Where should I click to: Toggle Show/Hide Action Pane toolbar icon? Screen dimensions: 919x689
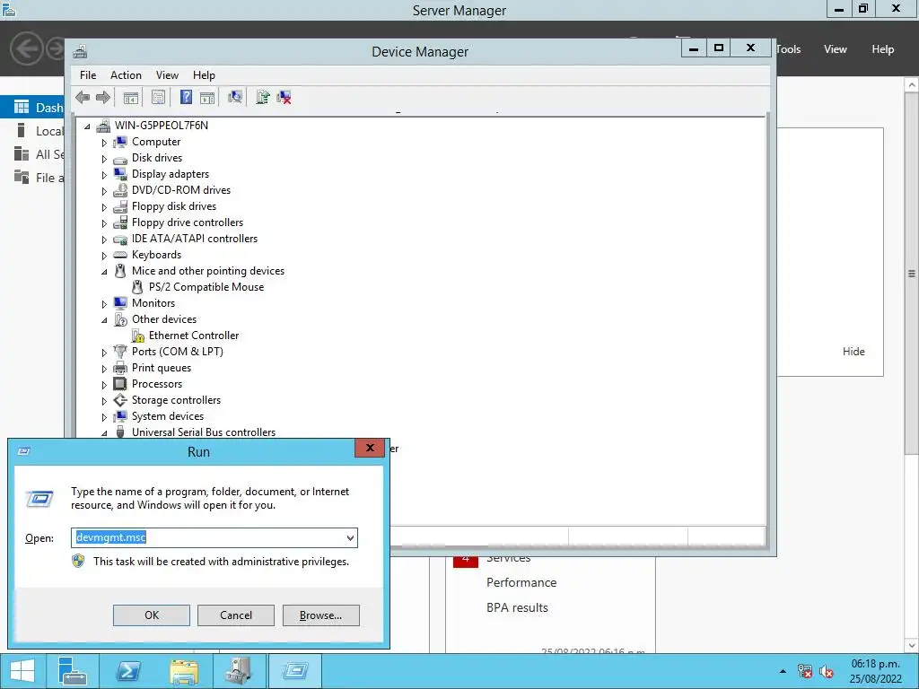coord(207,97)
